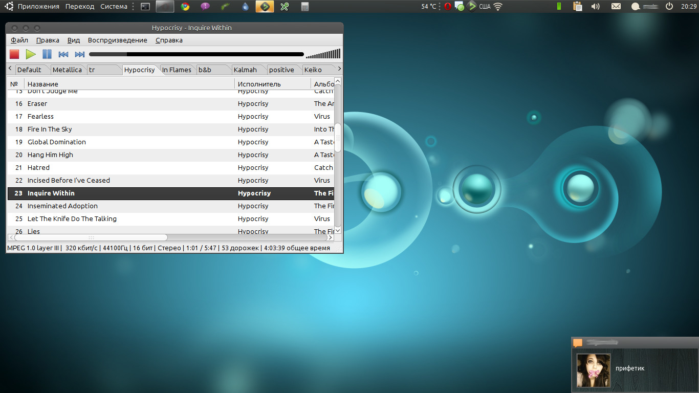
Task: Click the horizontal playlist scrollbar handle
Action: click(91, 237)
